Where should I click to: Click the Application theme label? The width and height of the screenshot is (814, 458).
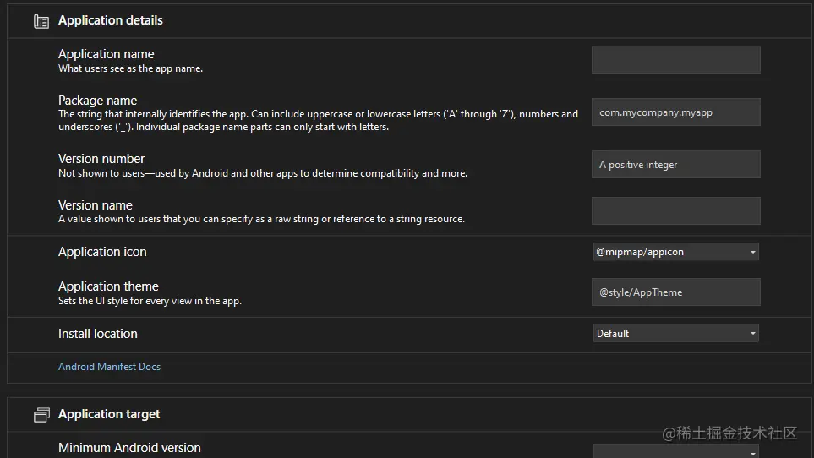(x=108, y=286)
